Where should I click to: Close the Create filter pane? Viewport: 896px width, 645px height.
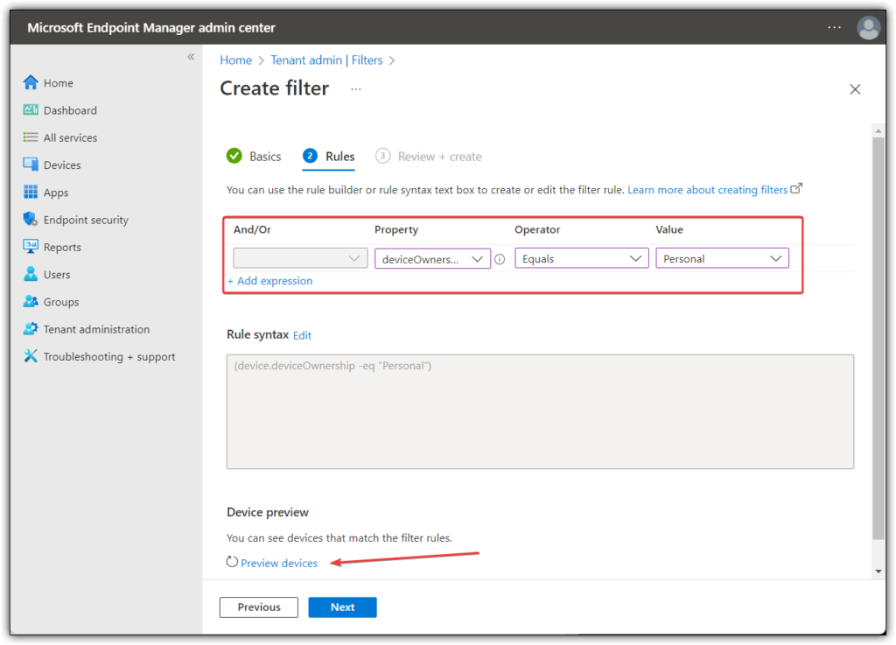point(855,89)
